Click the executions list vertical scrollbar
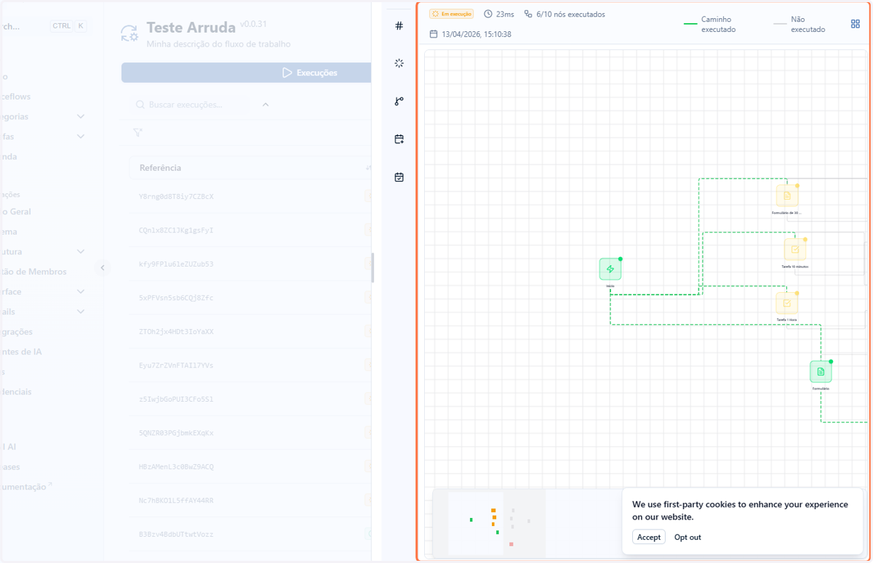Screen dimensions: 873x563 tap(372, 267)
